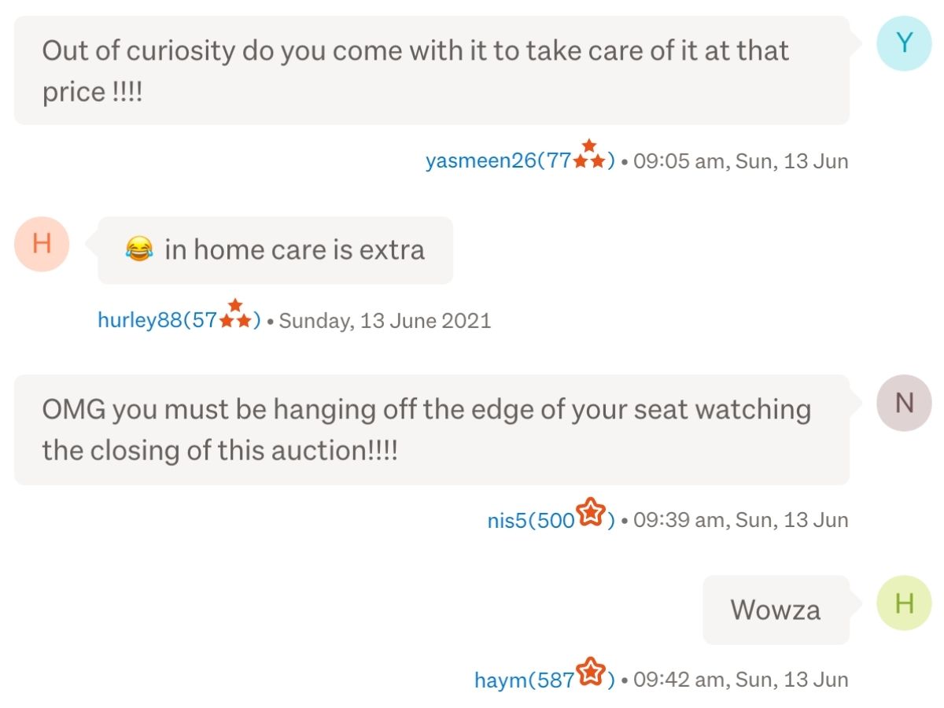Click the N avatar beside nis5's comment
The width and height of the screenshot is (944, 708).
click(x=905, y=403)
